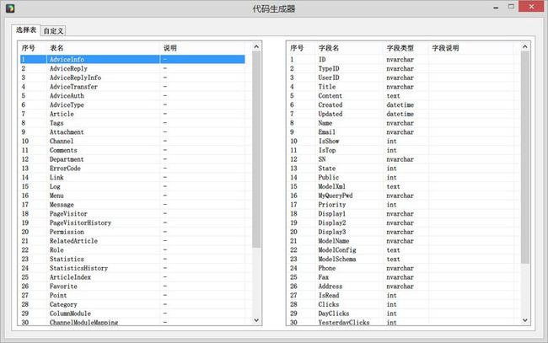The height and width of the screenshot is (343, 548).
Task: Select the Message table row
Action: [132, 205]
